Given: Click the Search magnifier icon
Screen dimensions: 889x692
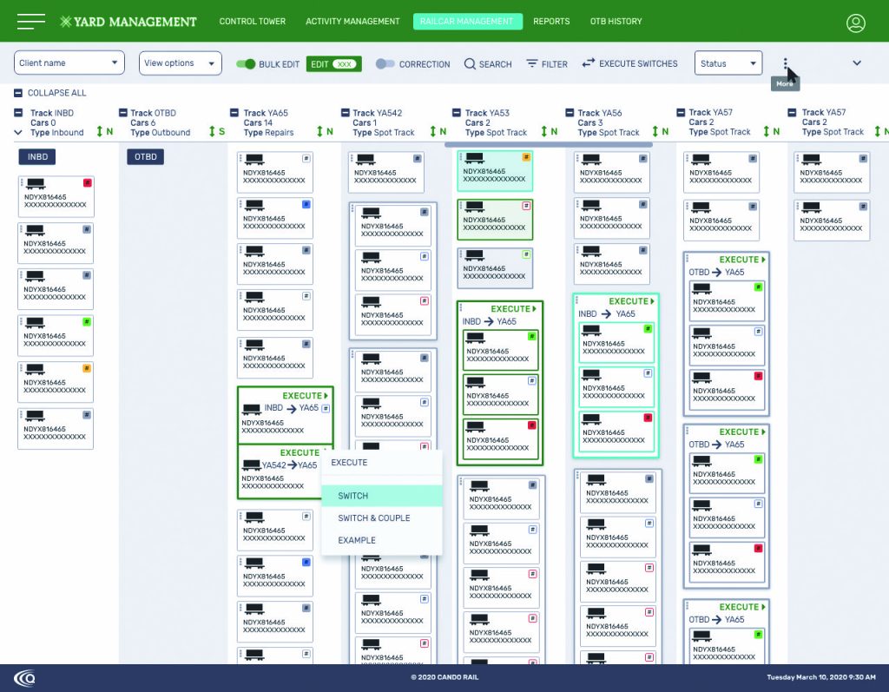Looking at the screenshot, I should (x=470, y=64).
